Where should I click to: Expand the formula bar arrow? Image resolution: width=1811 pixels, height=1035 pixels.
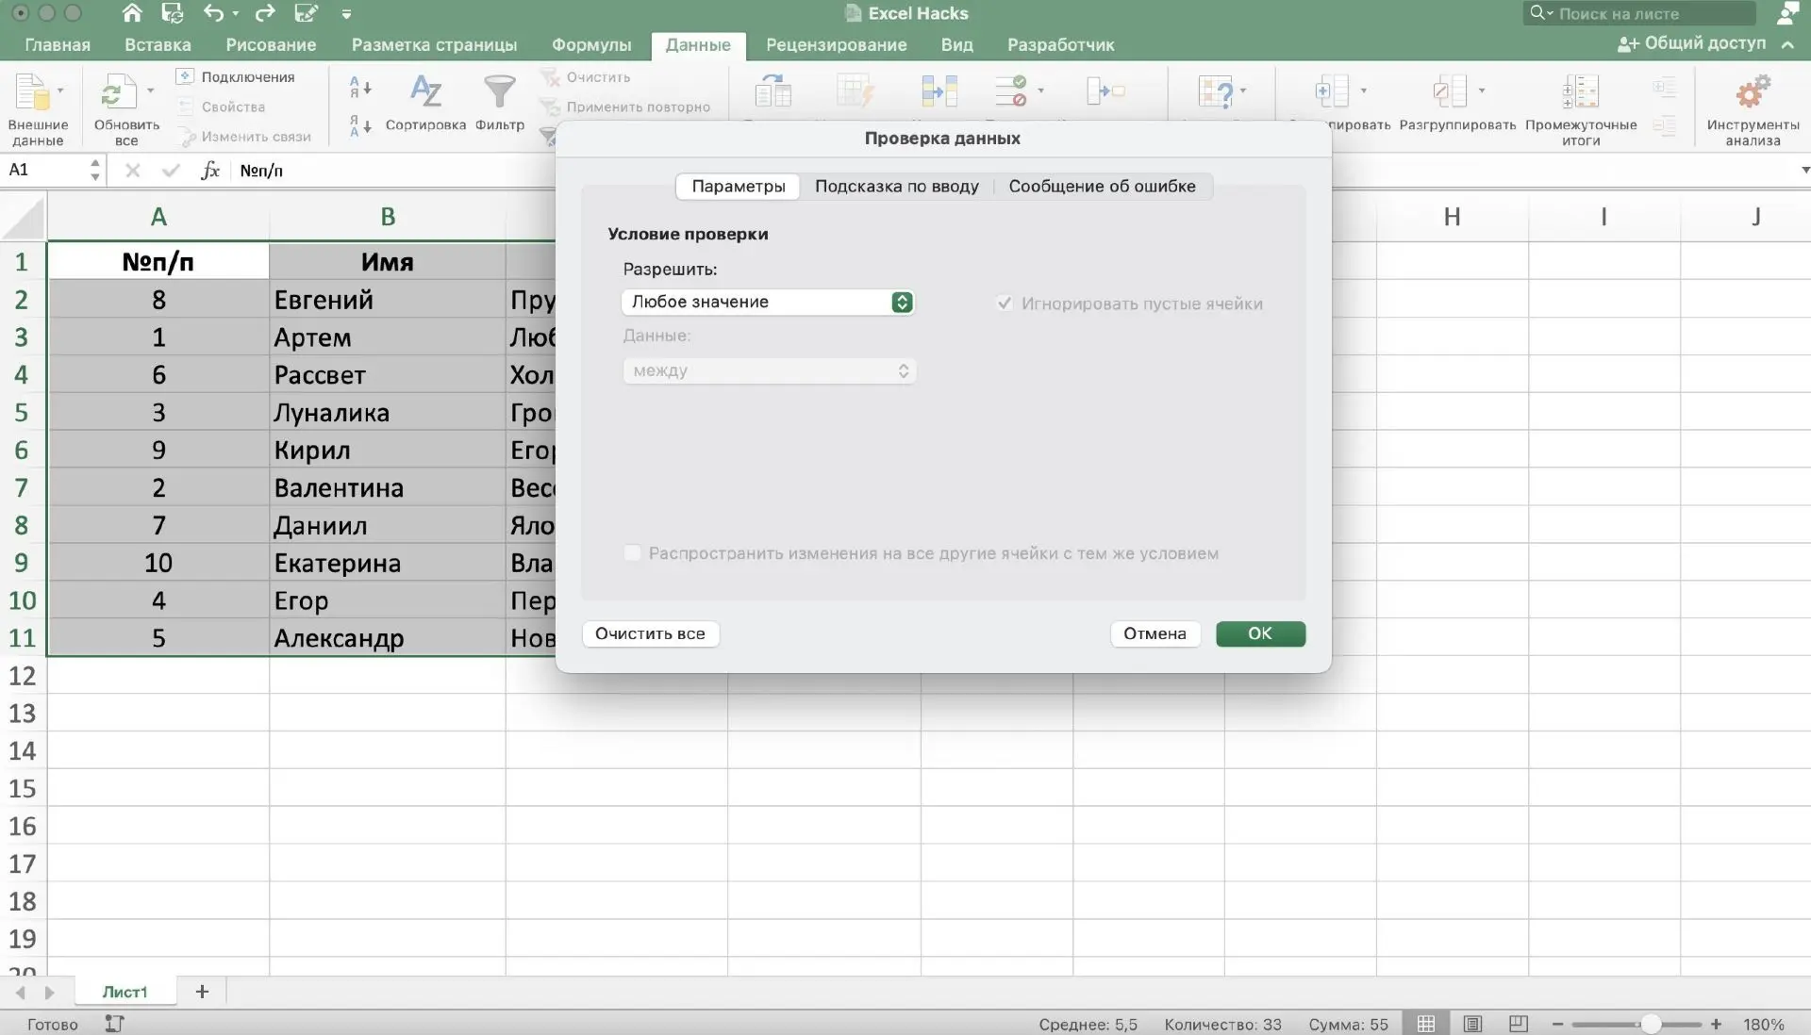[x=1804, y=171]
